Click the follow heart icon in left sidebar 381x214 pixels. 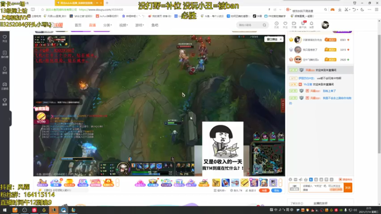pos(5,39)
